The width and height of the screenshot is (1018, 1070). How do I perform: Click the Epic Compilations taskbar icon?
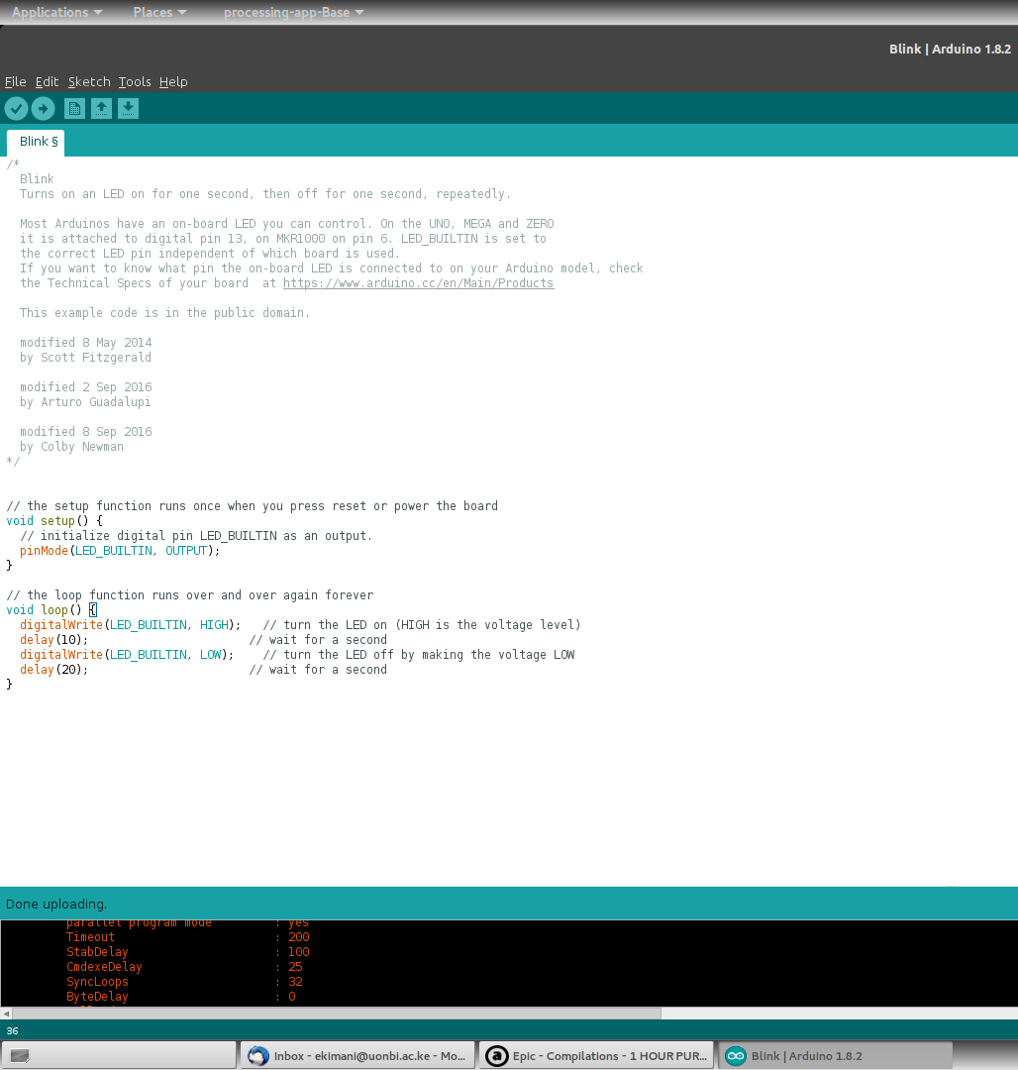coord(496,1056)
